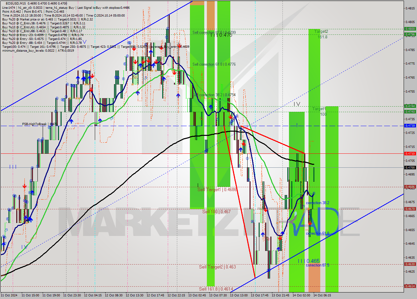Click the '13 Oct 02:45' time axis label
The height and width of the screenshot is (299, 417).
[197, 295]
